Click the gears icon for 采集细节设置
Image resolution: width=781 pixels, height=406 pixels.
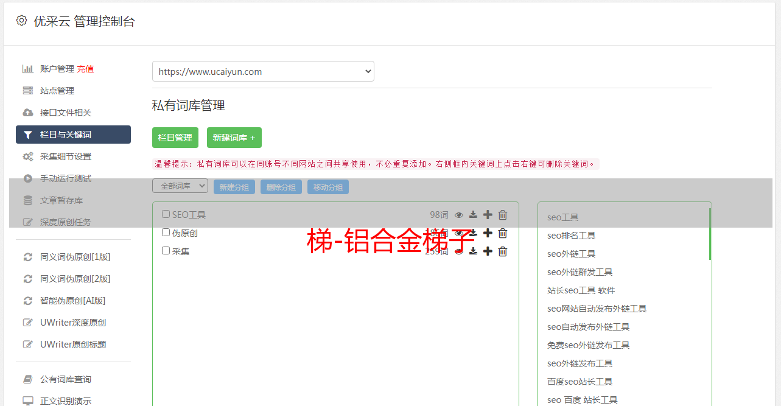coord(27,156)
